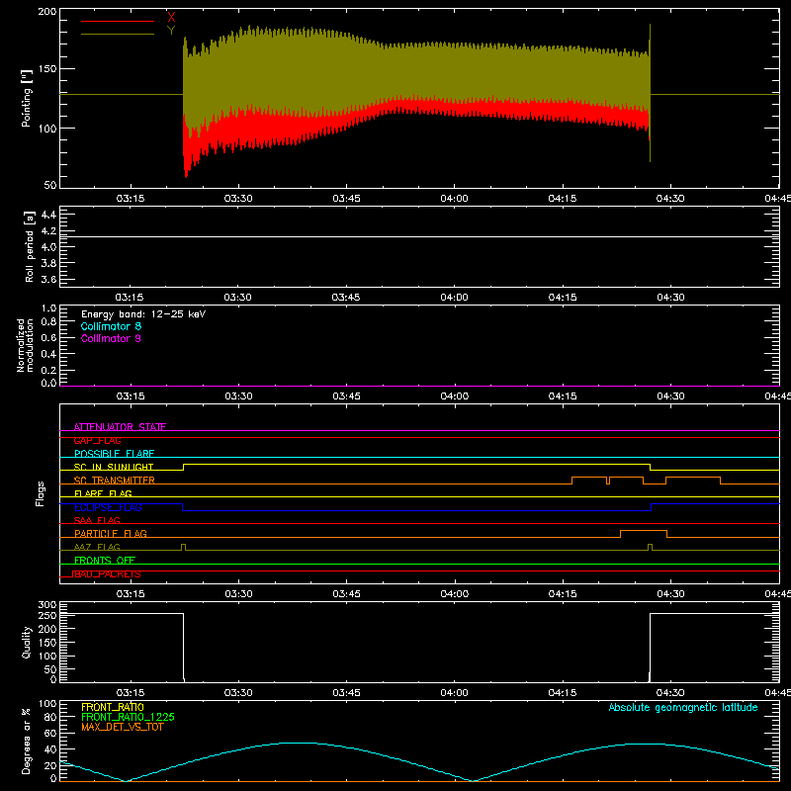Click the Degrees or % axis title
Screen dimensions: 791x791
click(27, 741)
